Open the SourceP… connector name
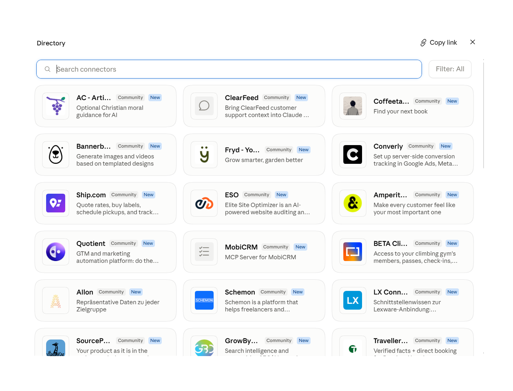Screen dimensions: 513x391 click(93, 341)
